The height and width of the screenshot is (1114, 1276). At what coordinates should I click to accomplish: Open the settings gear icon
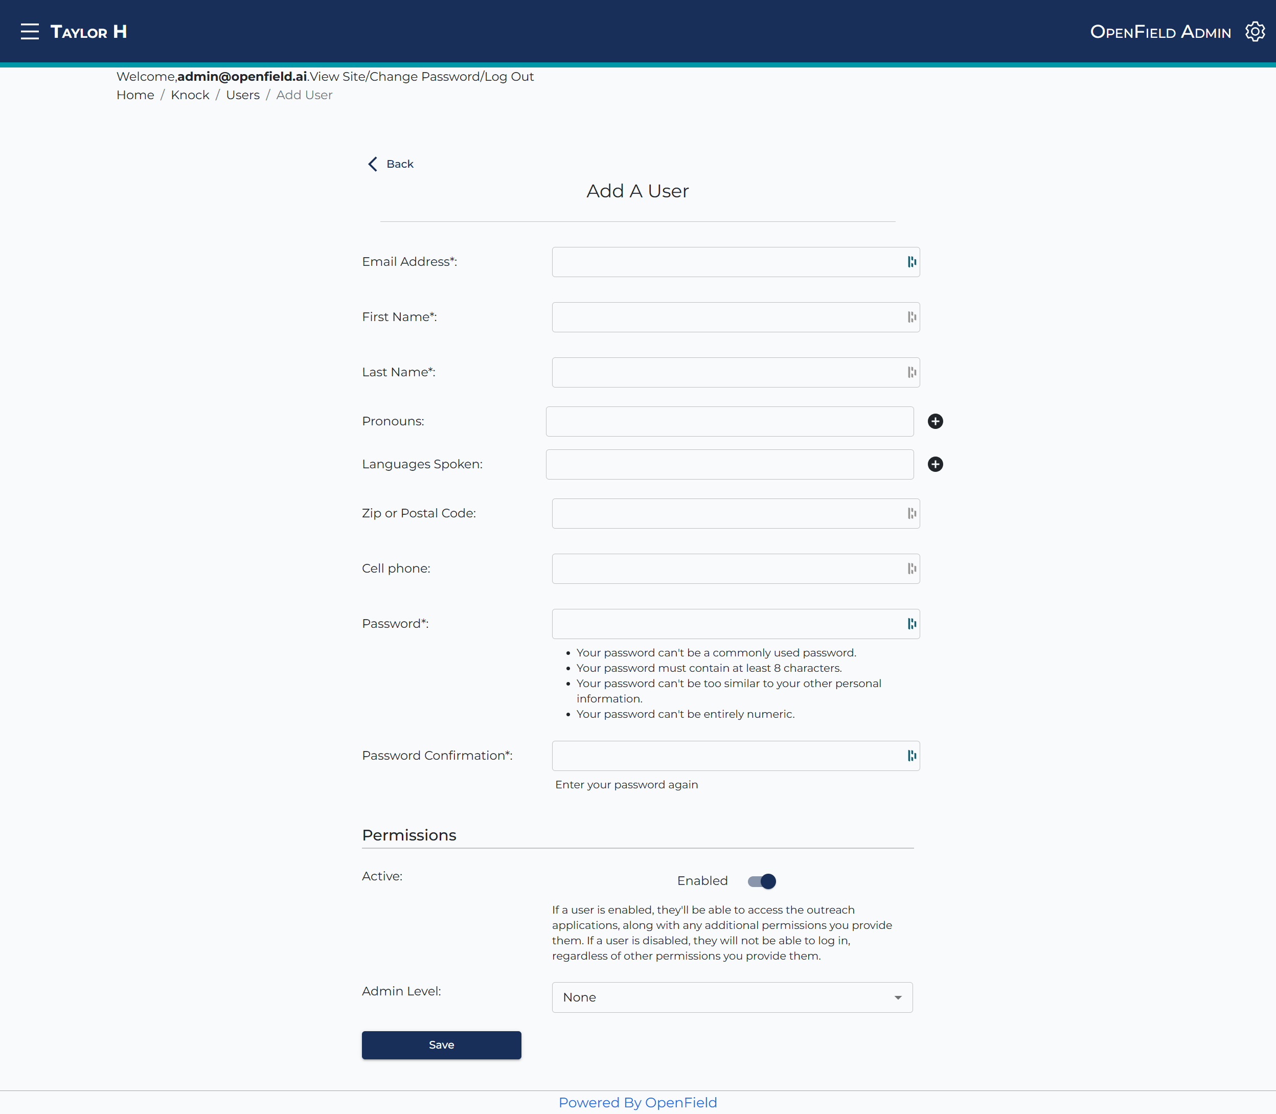1255,32
